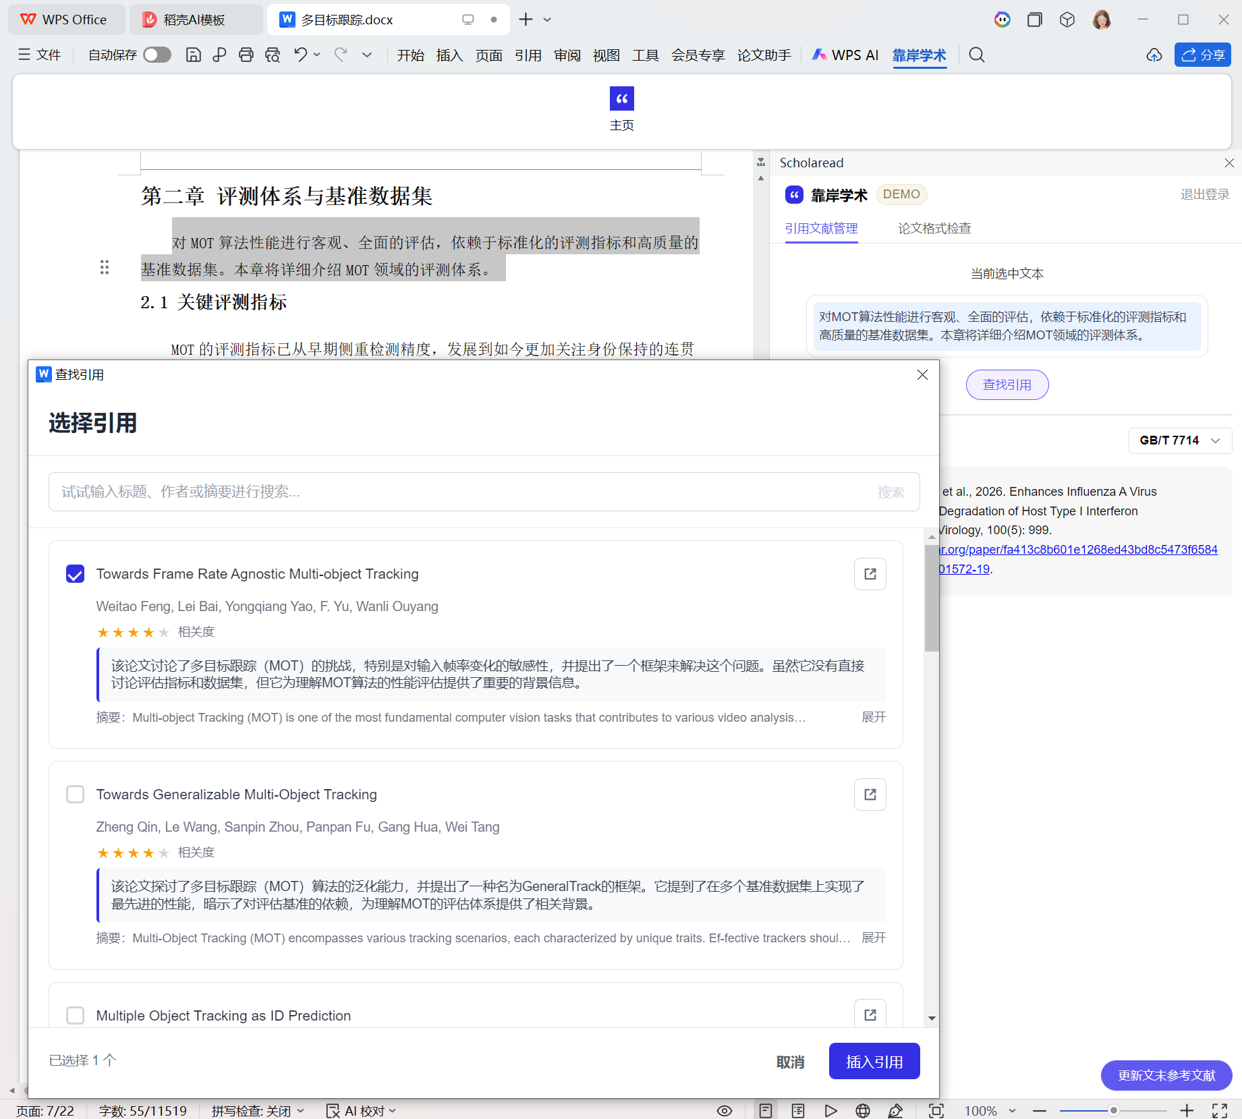Click the web layout globe icon

(x=863, y=1111)
